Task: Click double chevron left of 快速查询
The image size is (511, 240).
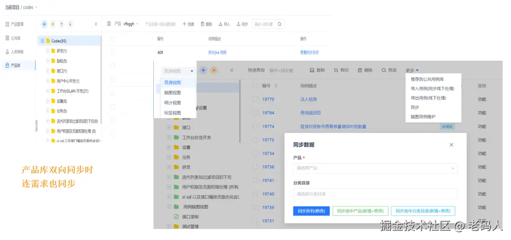Action: point(232,70)
